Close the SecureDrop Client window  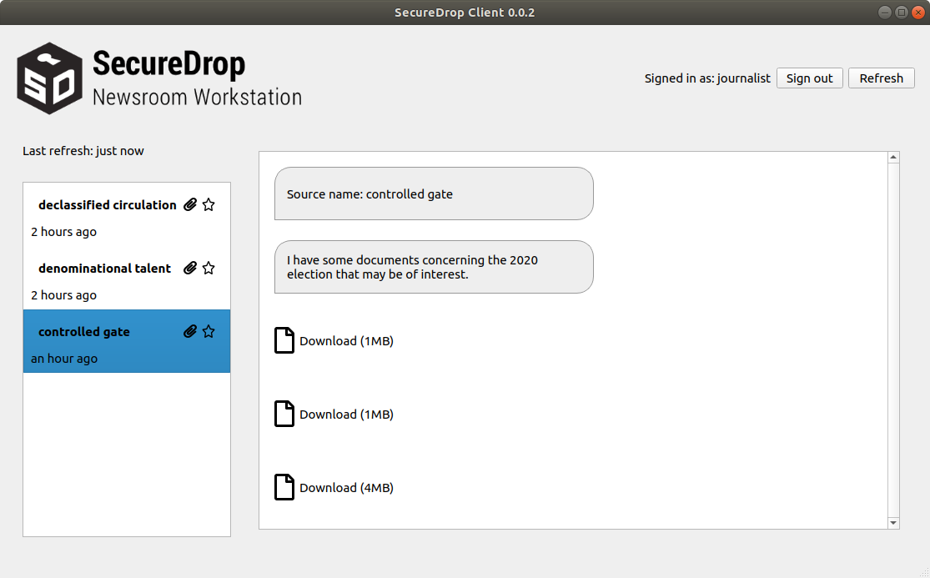(x=917, y=13)
